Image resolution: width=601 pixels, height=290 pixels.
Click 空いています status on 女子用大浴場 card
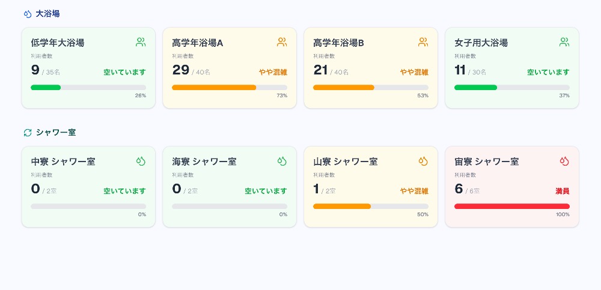pyautogui.click(x=548, y=72)
